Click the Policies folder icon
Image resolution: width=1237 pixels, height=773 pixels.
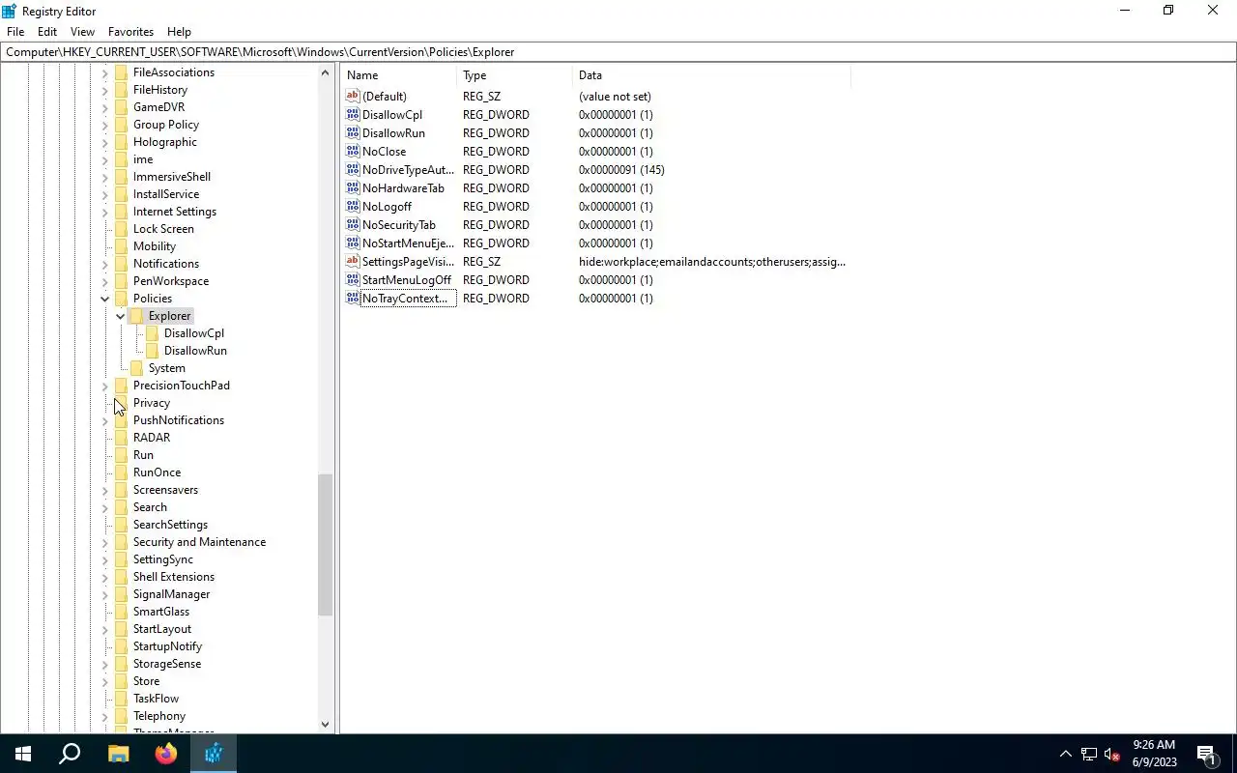(121, 299)
